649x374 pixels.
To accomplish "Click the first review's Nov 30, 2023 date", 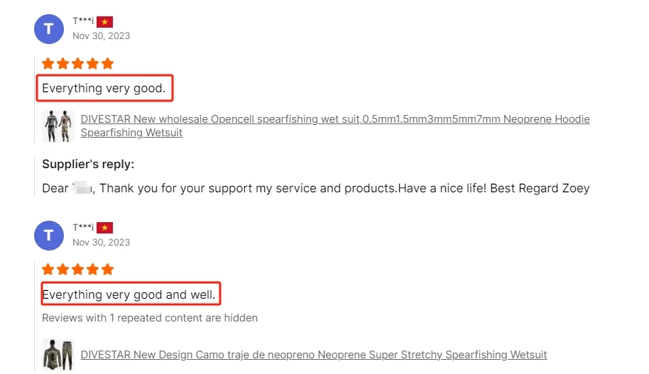I will click(x=102, y=35).
